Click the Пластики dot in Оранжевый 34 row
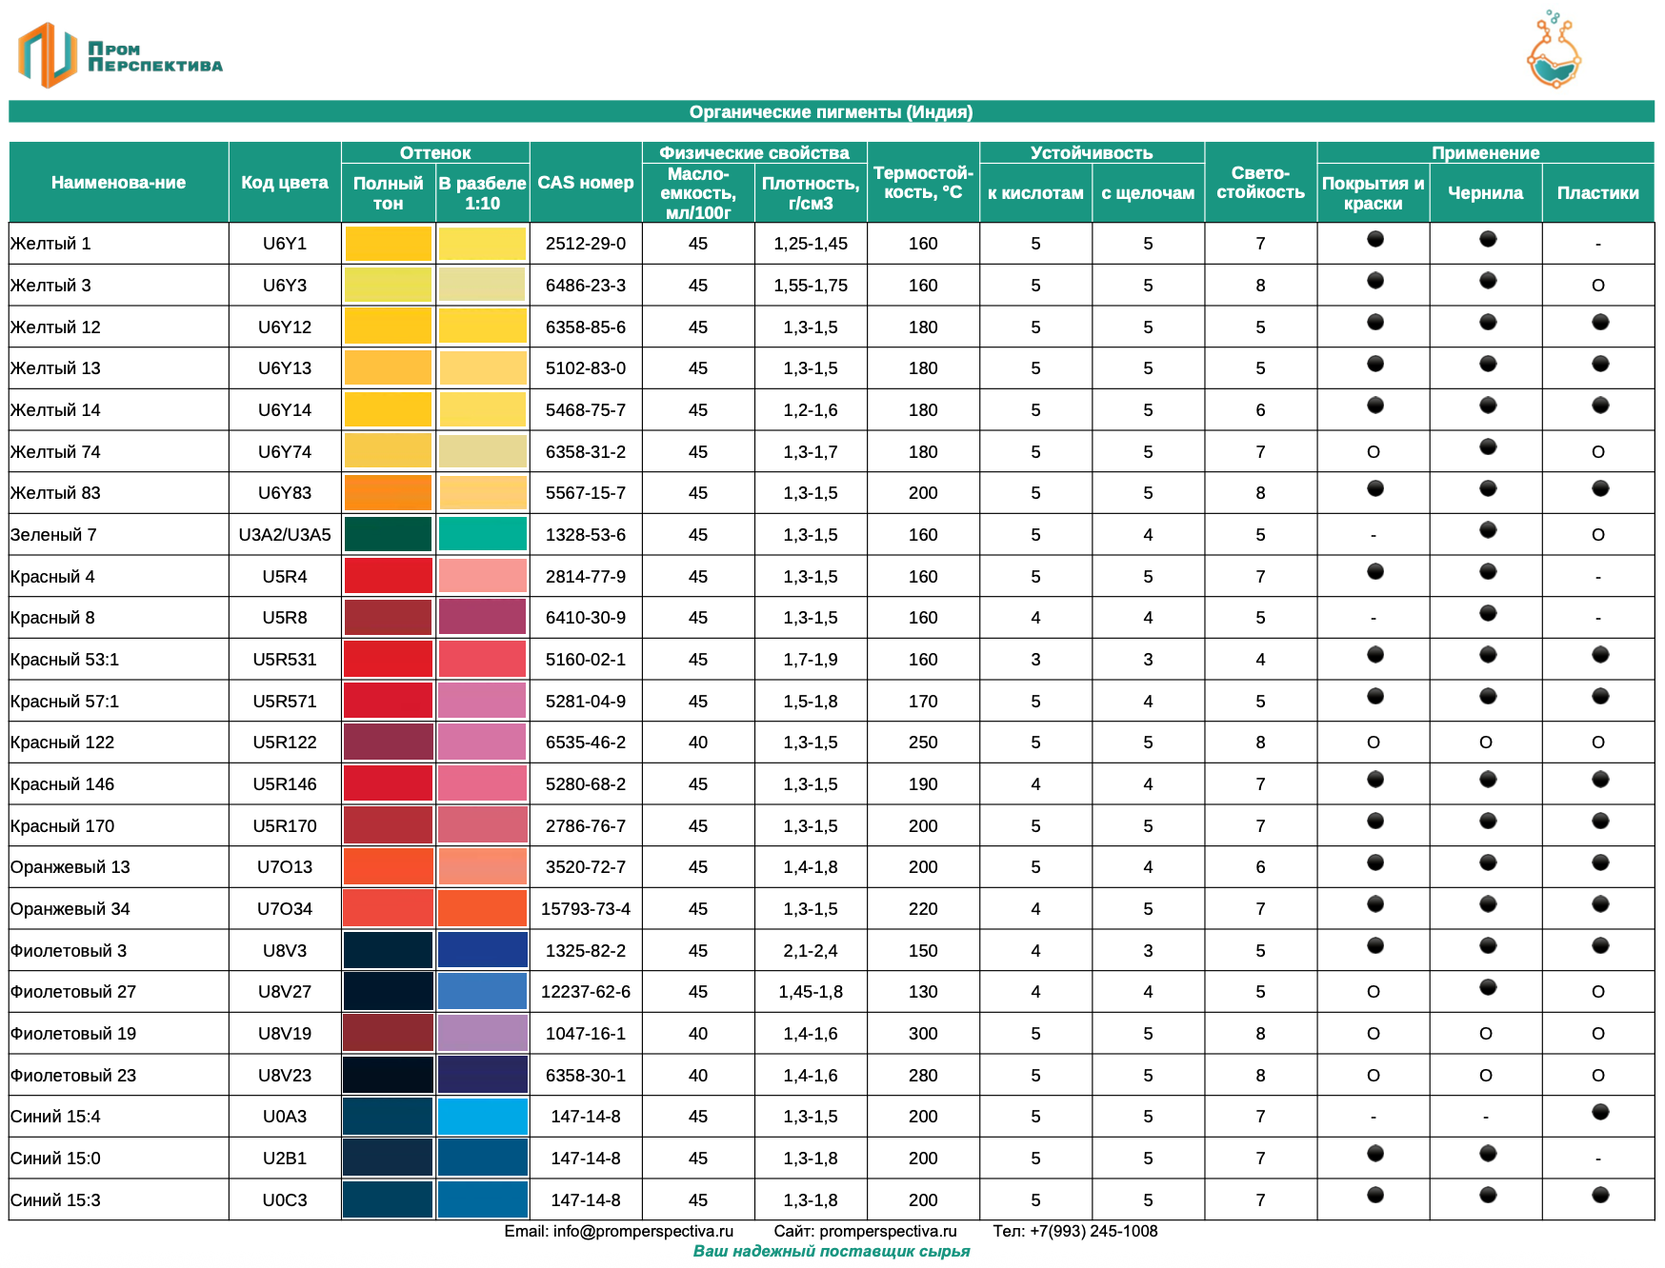Viewport: 1665px width, 1268px height. click(1599, 903)
